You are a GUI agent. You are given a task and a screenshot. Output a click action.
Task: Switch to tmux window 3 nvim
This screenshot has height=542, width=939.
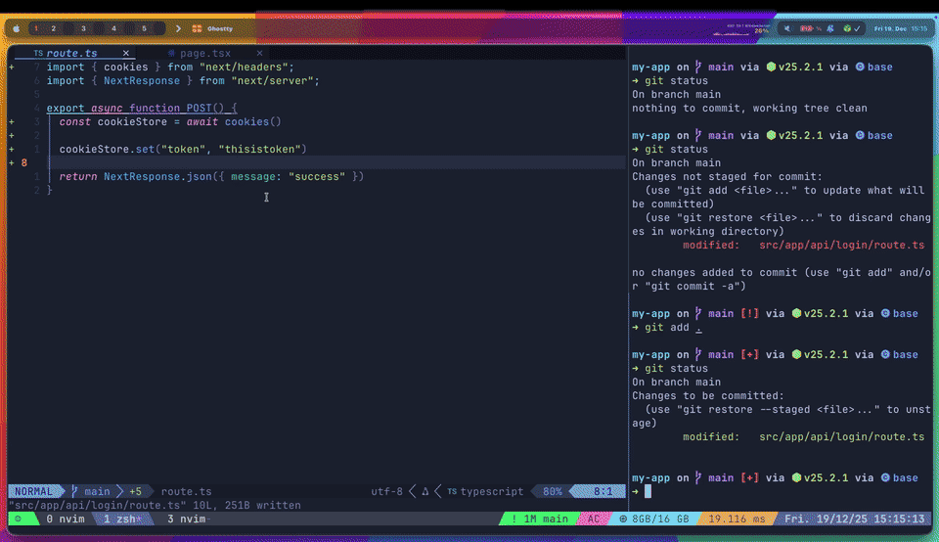pyautogui.click(x=189, y=519)
